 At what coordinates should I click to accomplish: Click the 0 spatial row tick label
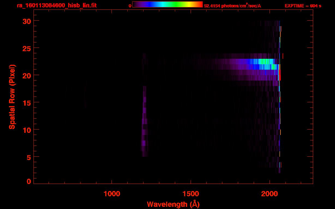29,182
